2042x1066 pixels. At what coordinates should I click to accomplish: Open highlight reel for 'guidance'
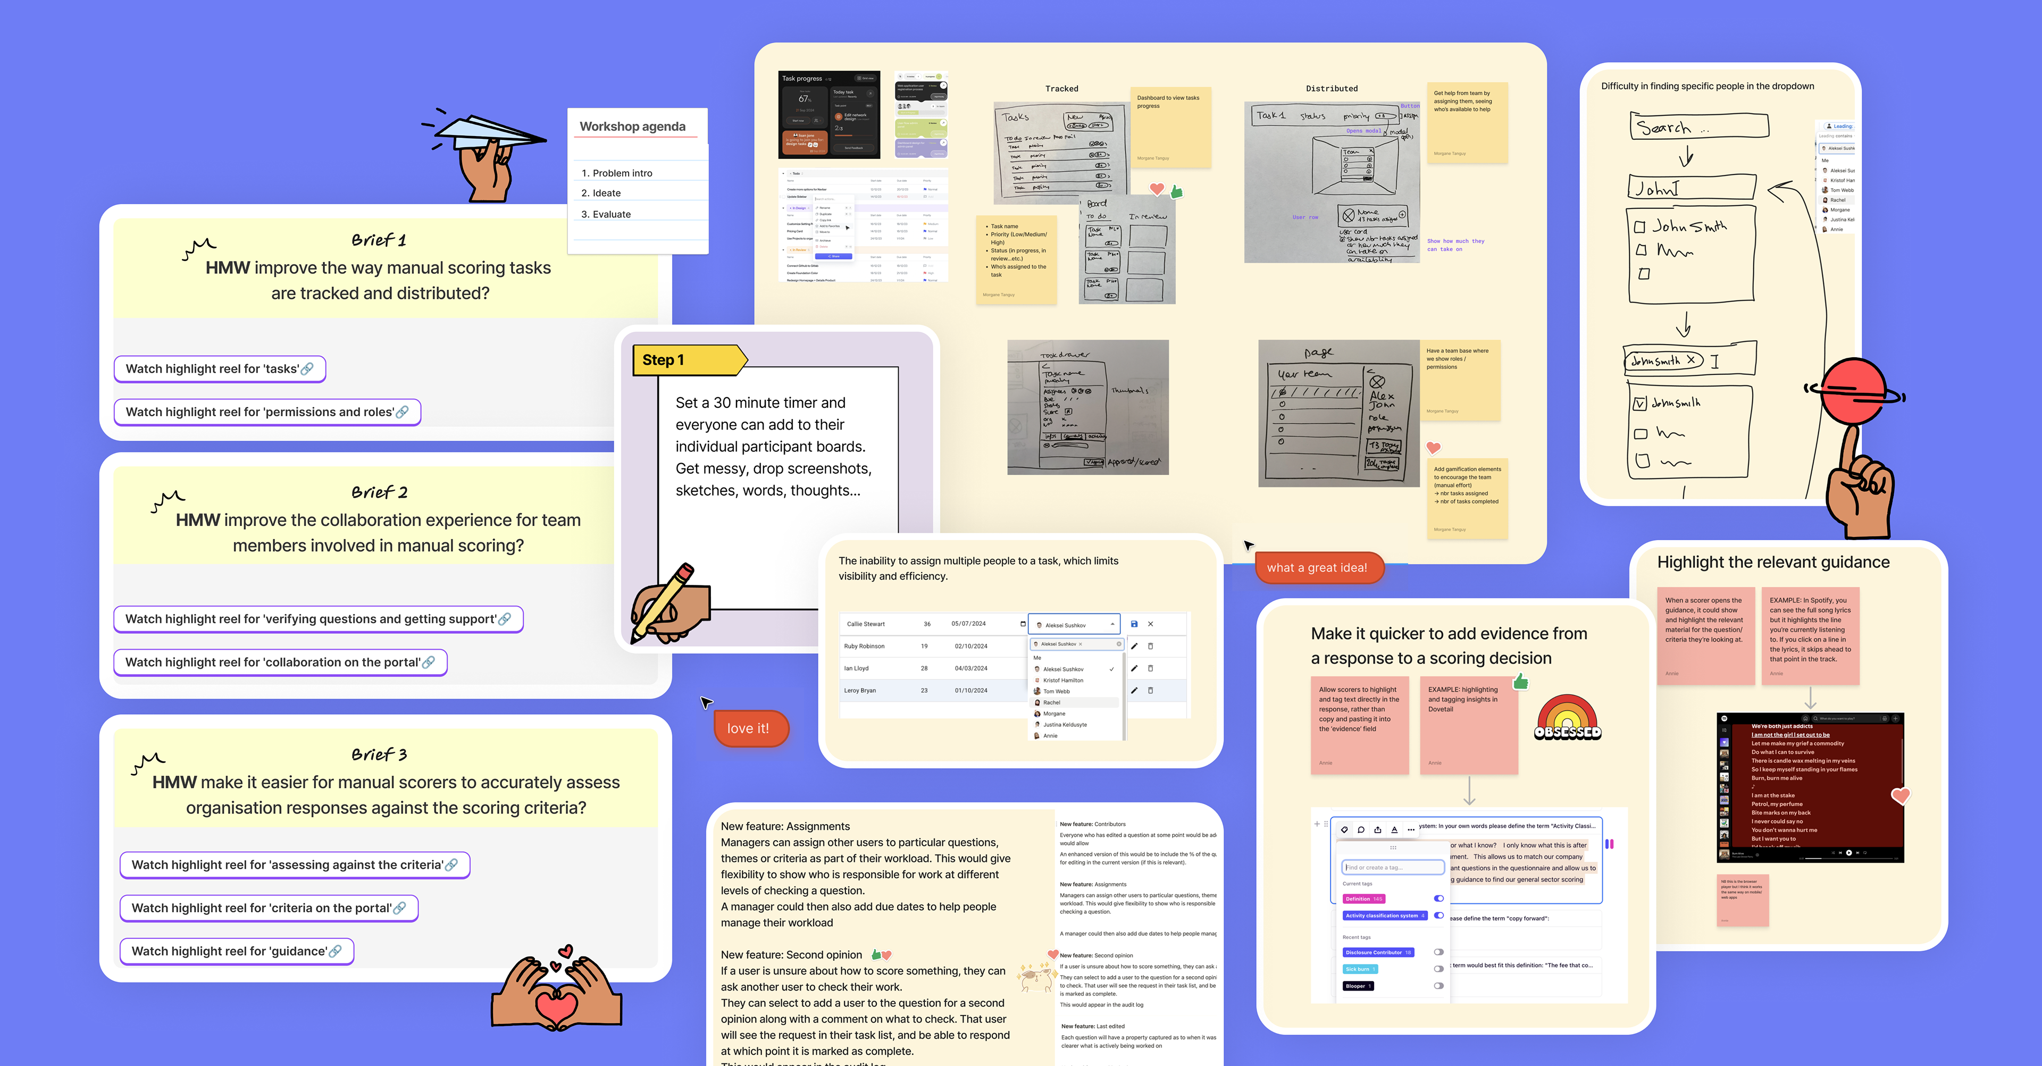coord(237,951)
